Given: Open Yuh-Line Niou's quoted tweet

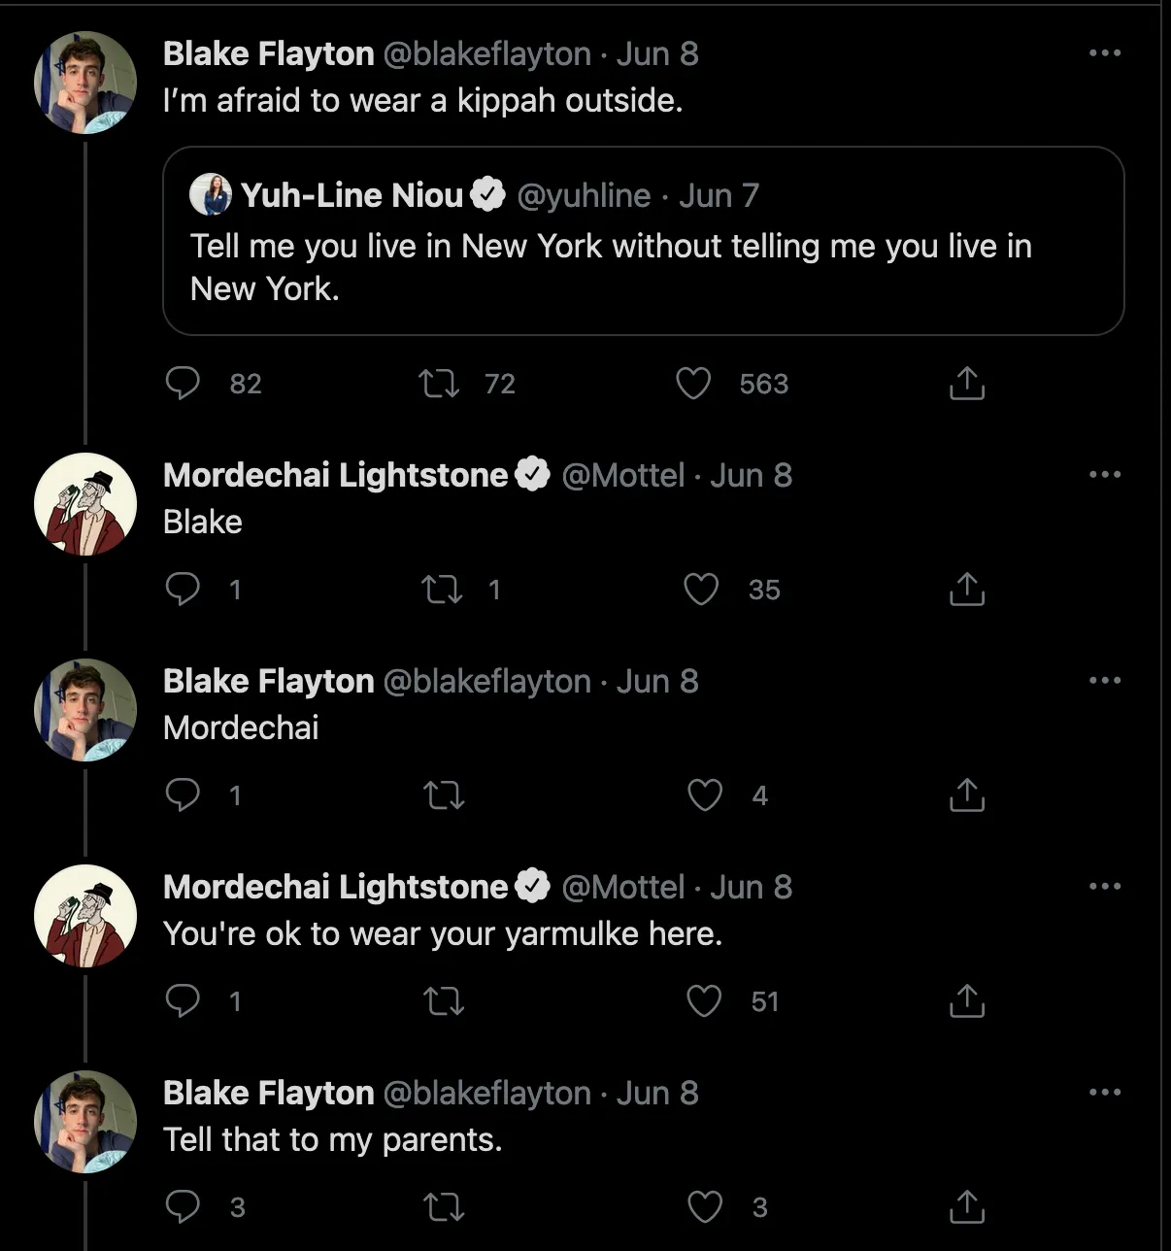Looking at the screenshot, I should 643,241.
